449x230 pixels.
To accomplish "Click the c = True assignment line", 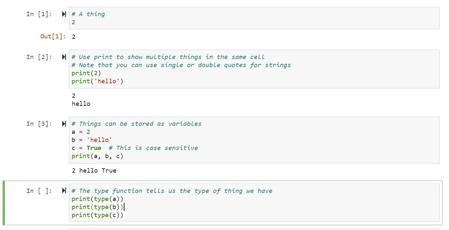I will pos(86,148).
